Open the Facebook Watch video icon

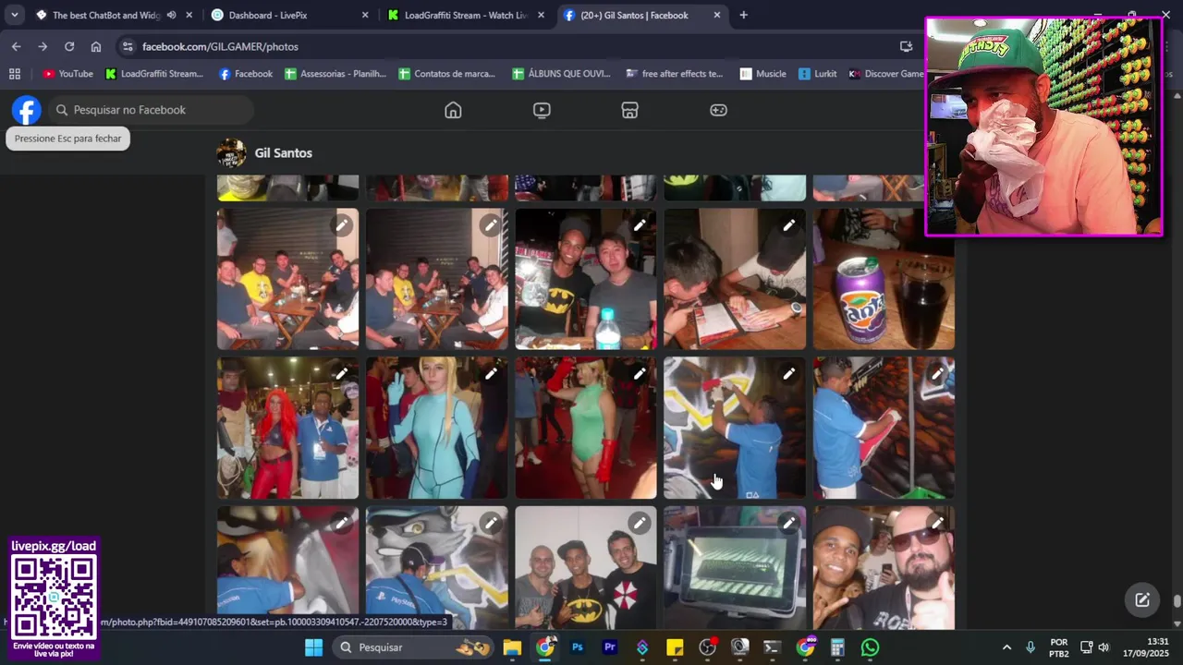point(542,110)
